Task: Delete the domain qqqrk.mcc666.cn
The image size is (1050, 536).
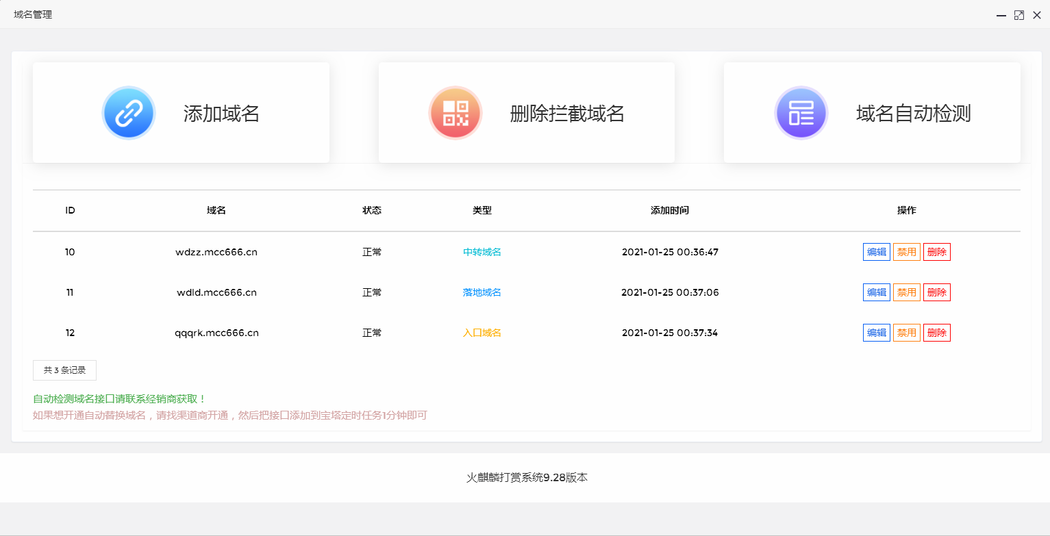Action: pyautogui.click(x=936, y=332)
